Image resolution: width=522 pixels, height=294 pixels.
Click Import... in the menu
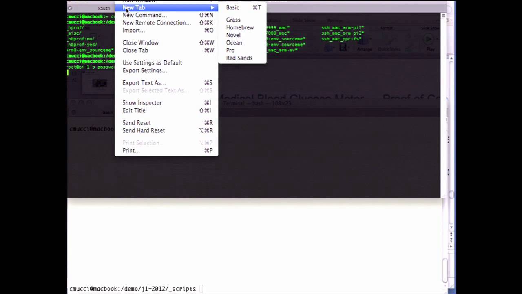point(166,31)
